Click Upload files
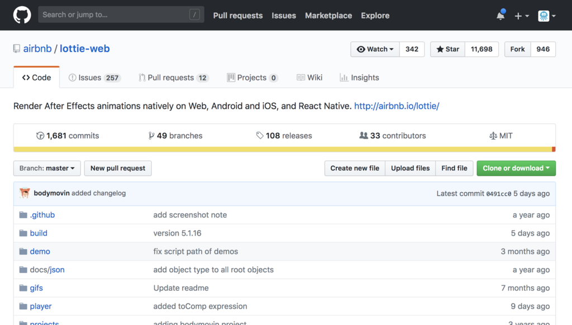 point(411,168)
